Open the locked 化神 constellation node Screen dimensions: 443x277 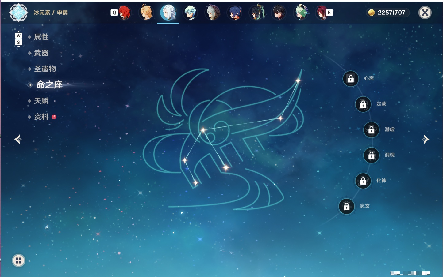click(x=363, y=181)
